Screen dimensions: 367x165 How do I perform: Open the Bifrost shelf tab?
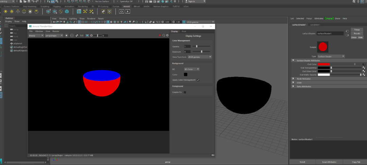point(137,6)
